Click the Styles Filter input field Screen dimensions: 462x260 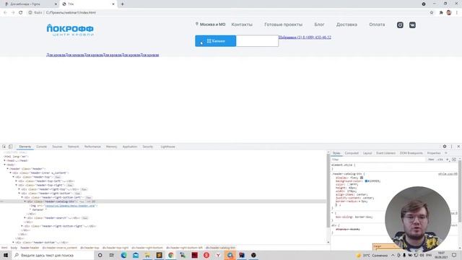coord(378,160)
